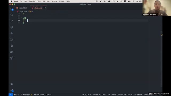Viewport: 171px width, 96px height.
Task: Click the Mohamed Live Share user status item
Action: pyautogui.click(x=27, y=95)
